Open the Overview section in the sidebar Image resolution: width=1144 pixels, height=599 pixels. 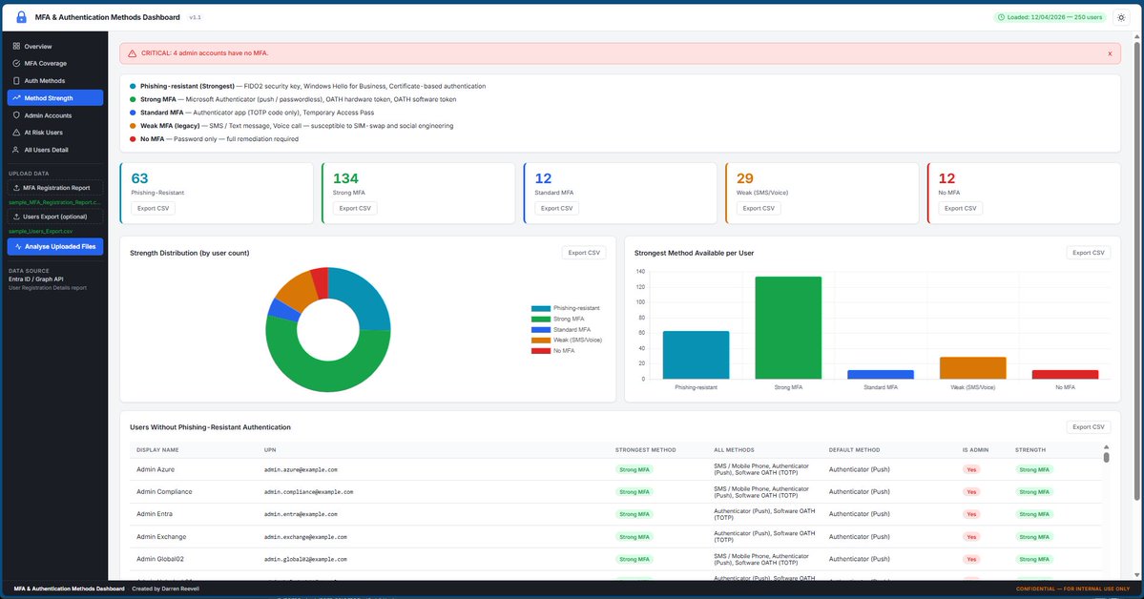pyautogui.click(x=36, y=46)
